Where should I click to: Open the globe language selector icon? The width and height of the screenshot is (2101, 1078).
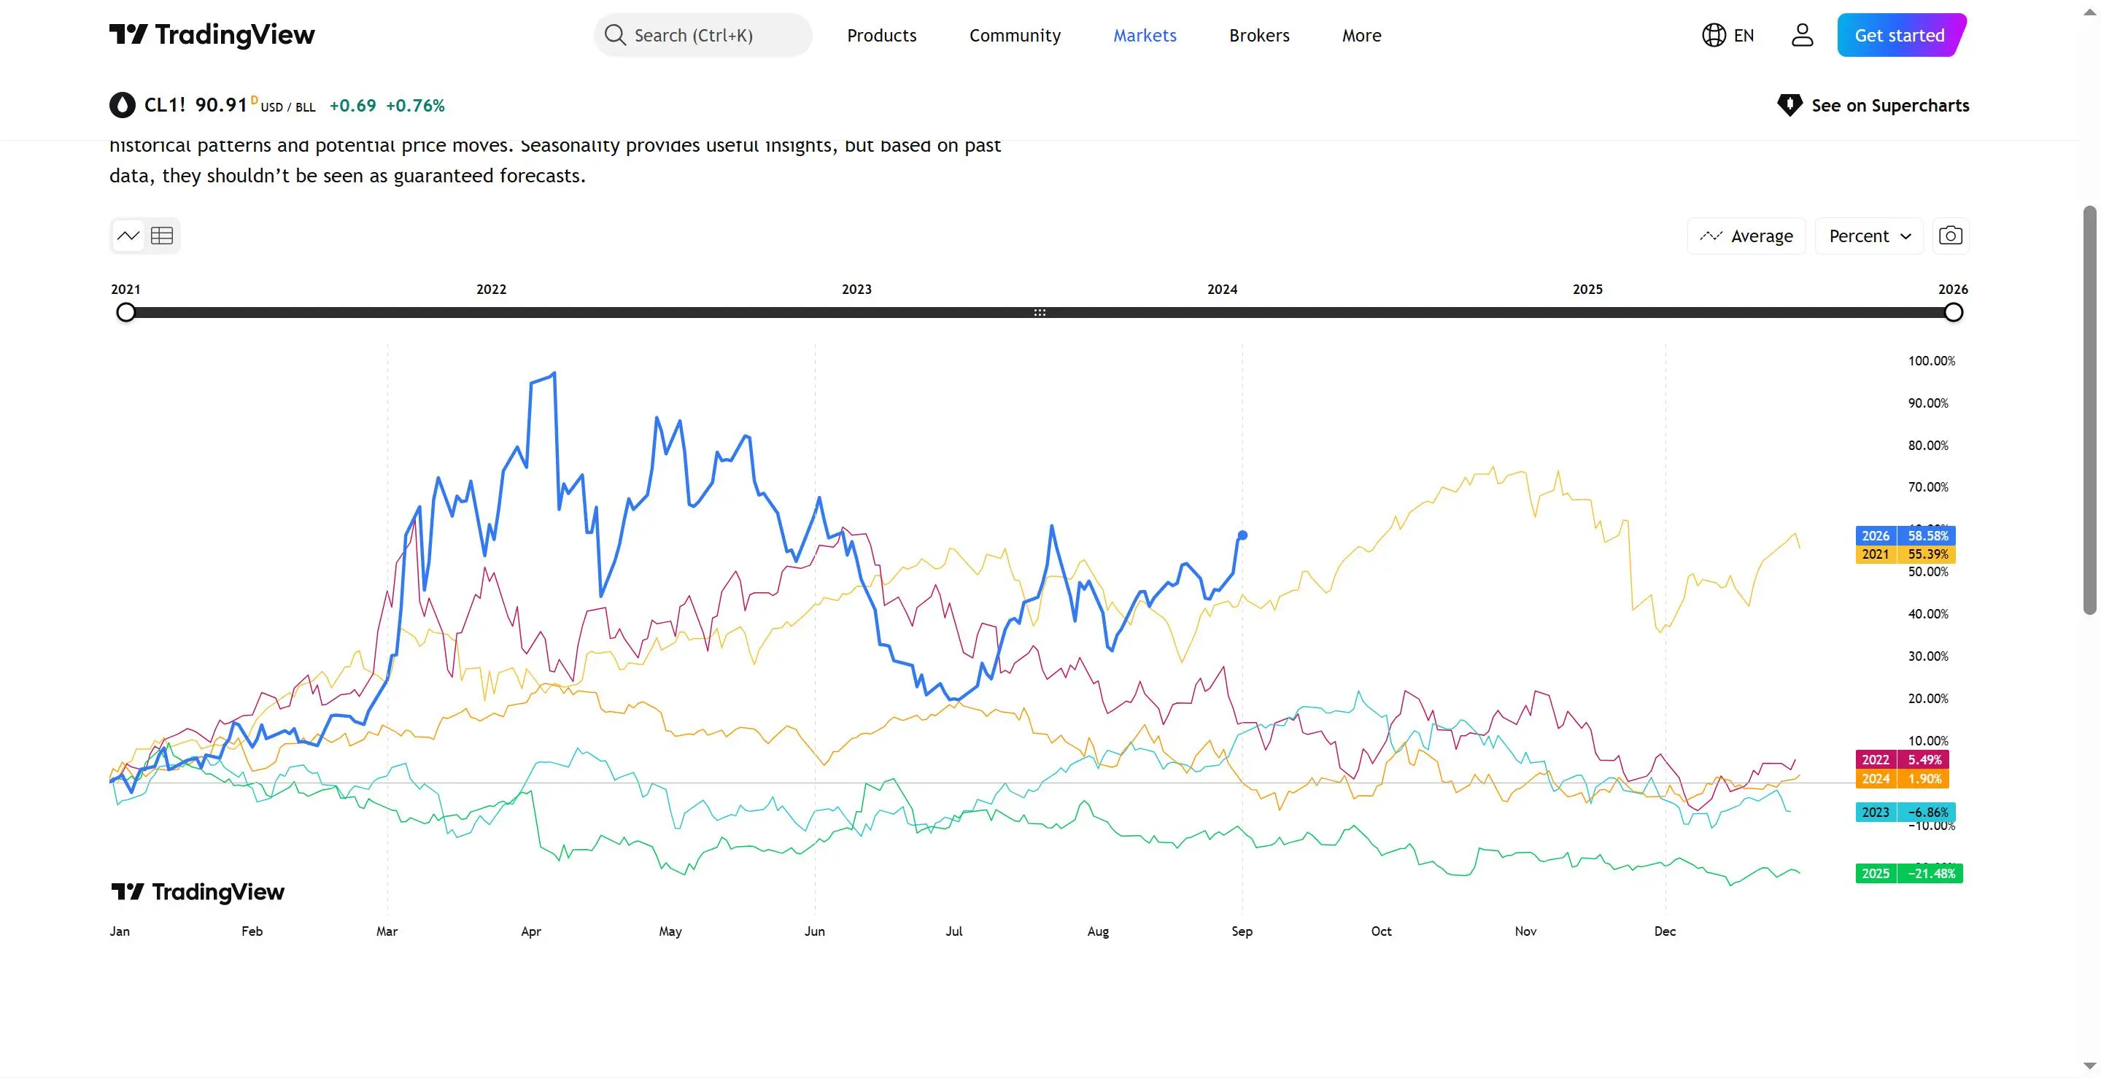pos(1714,35)
